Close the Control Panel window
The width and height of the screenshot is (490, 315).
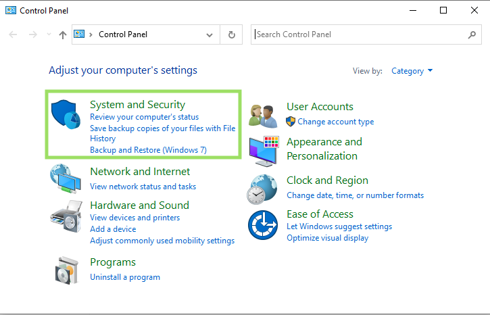click(474, 10)
